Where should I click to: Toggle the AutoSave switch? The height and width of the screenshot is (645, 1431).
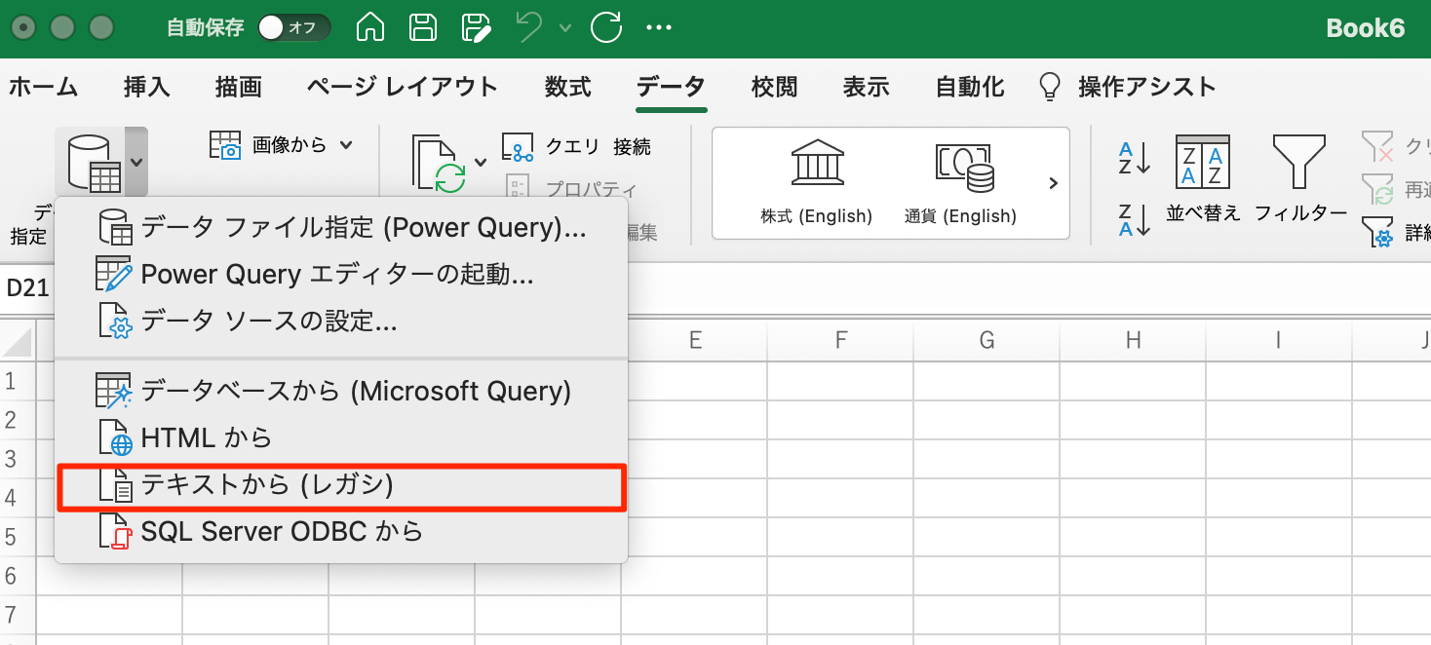(x=294, y=27)
